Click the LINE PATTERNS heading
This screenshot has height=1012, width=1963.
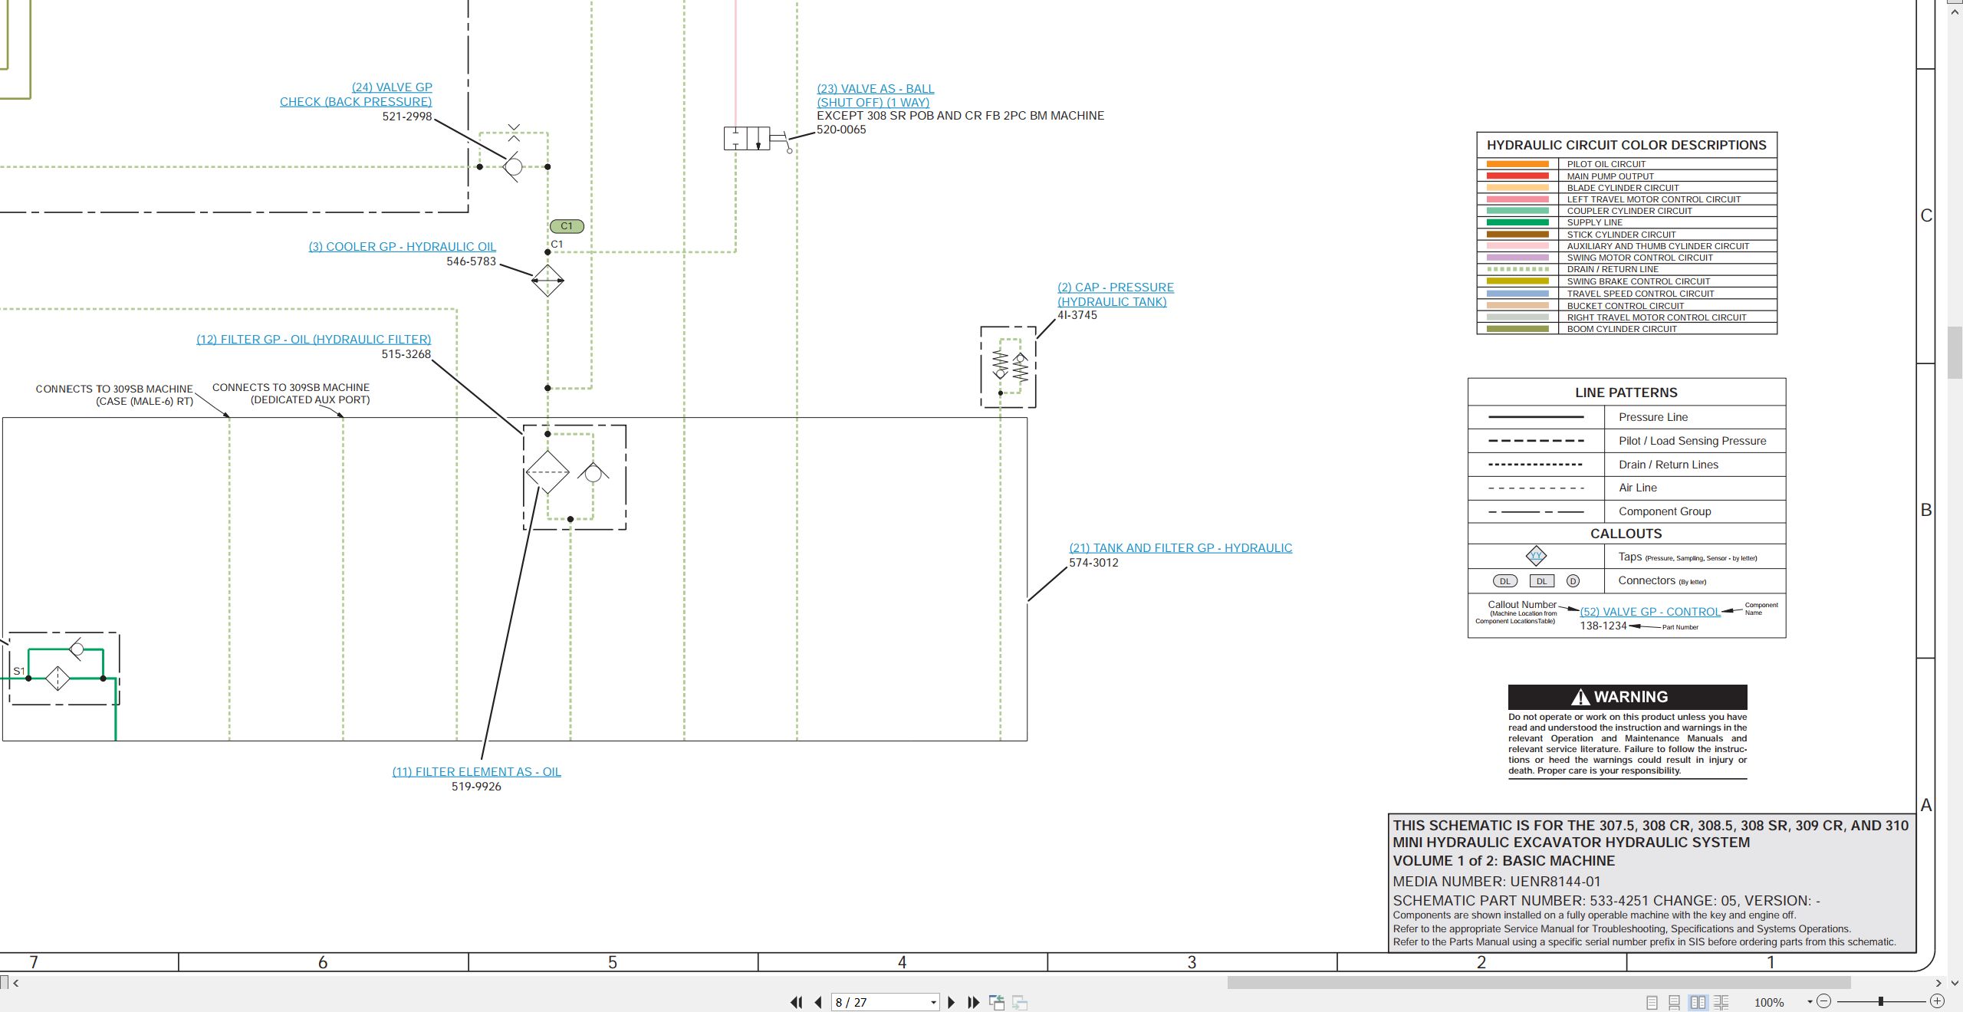click(1626, 393)
